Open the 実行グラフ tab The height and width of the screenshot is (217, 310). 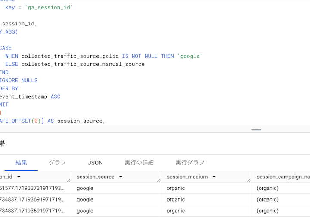click(190, 163)
